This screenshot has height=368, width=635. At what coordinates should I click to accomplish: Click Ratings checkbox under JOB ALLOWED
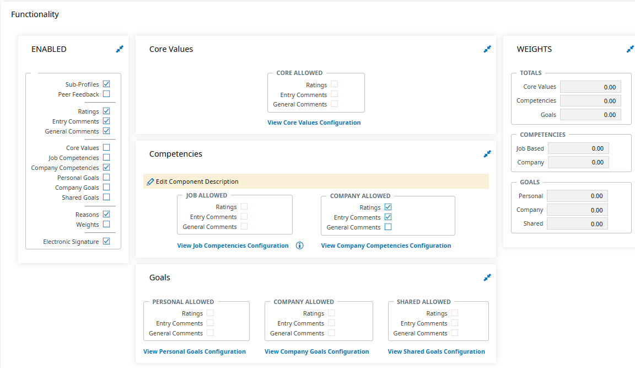(x=244, y=207)
